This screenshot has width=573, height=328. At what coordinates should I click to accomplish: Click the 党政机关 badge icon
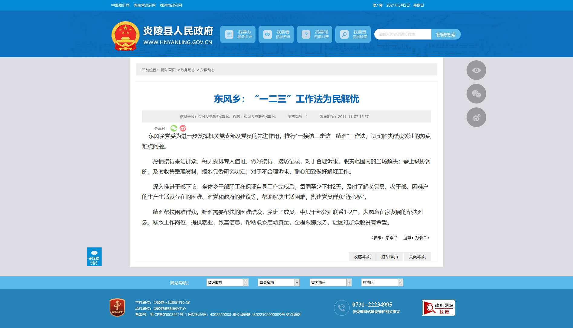(117, 308)
